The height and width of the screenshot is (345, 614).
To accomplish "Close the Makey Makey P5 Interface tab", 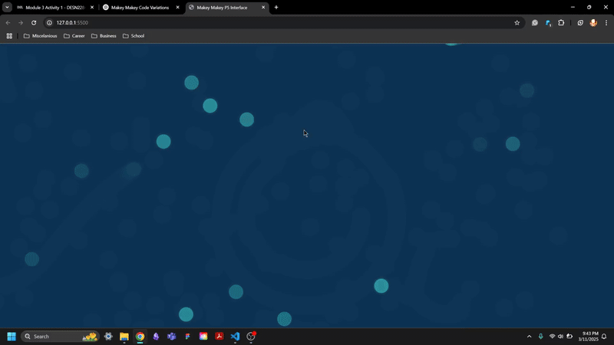I will (x=263, y=7).
